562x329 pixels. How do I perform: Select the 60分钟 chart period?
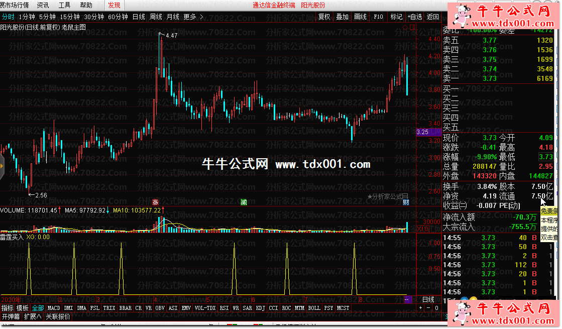pyautogui.click(x=118, y=17)
